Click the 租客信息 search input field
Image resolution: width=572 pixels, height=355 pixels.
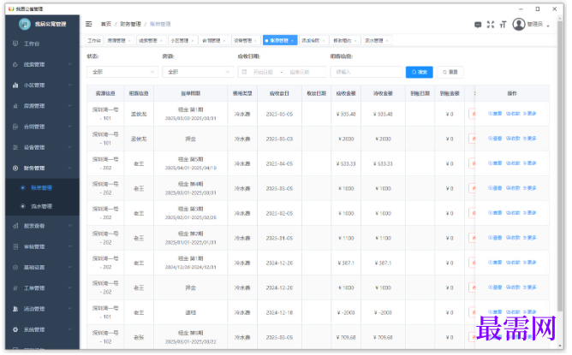(366, 72)
